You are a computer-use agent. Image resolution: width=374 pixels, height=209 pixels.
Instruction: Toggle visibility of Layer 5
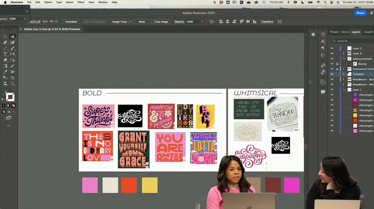332,48
